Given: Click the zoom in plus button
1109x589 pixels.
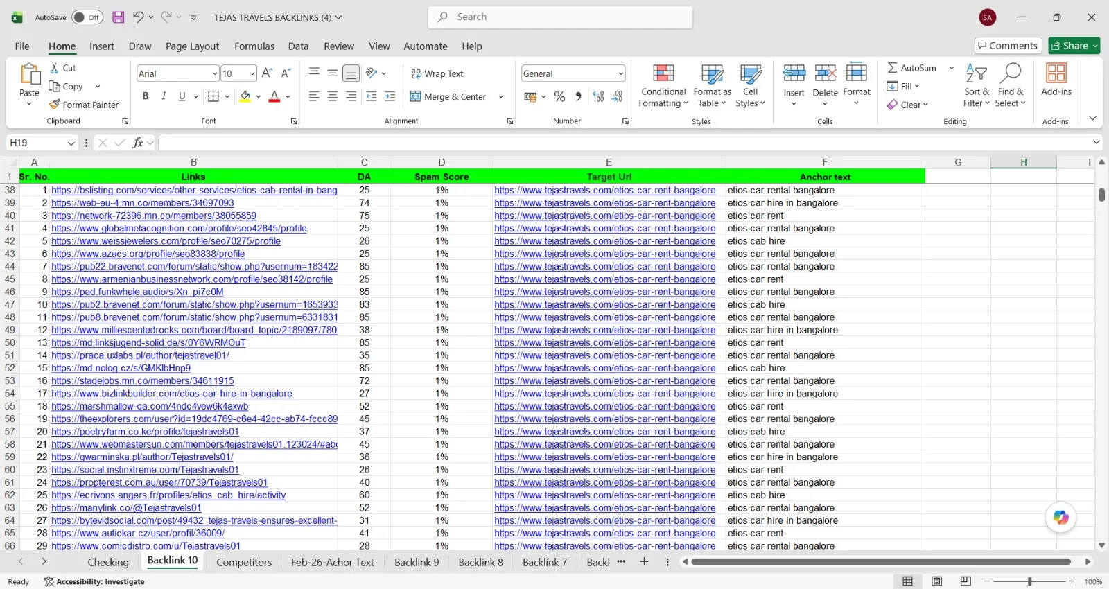Looking at the screenshot, I should click(1072, 581).
